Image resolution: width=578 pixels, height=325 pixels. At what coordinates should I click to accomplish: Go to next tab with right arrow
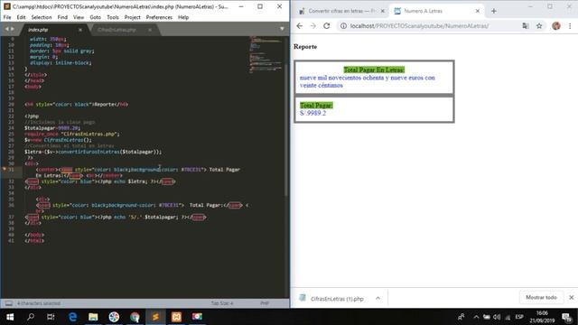[x=13, y=29]
